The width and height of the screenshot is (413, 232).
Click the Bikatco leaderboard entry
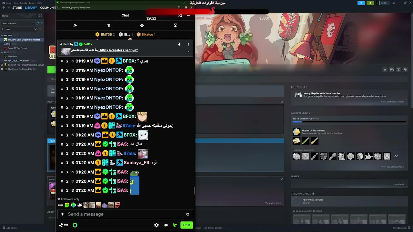(146, 34)
